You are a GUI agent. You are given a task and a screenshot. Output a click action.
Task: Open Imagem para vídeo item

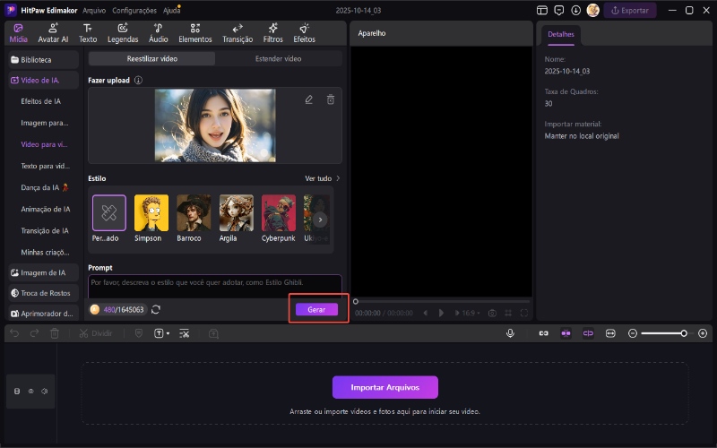(x=44, y=123)
